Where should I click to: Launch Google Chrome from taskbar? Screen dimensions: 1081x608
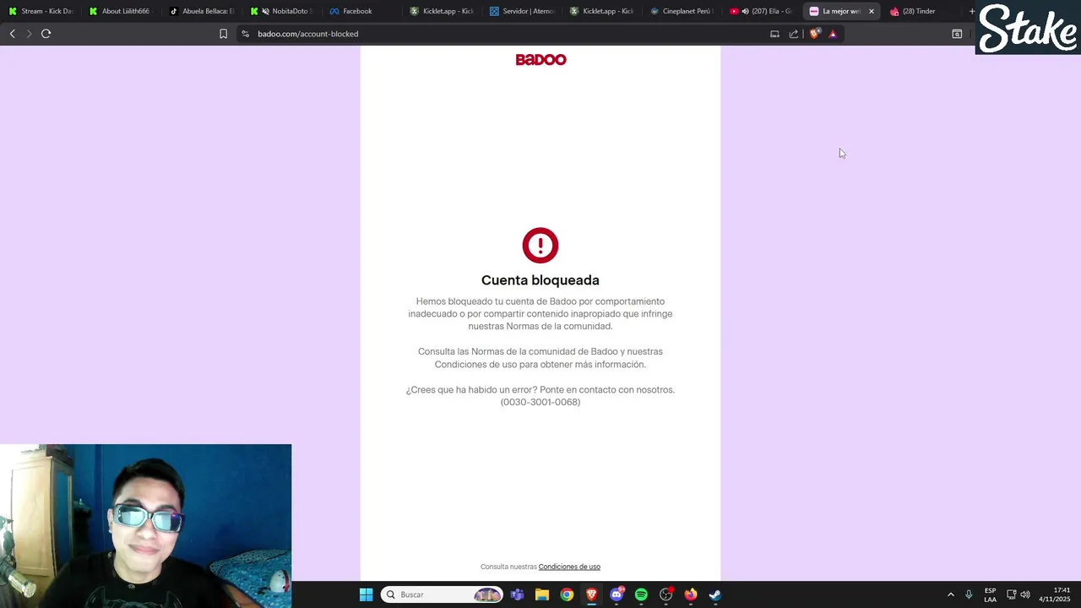pos(567,594)
